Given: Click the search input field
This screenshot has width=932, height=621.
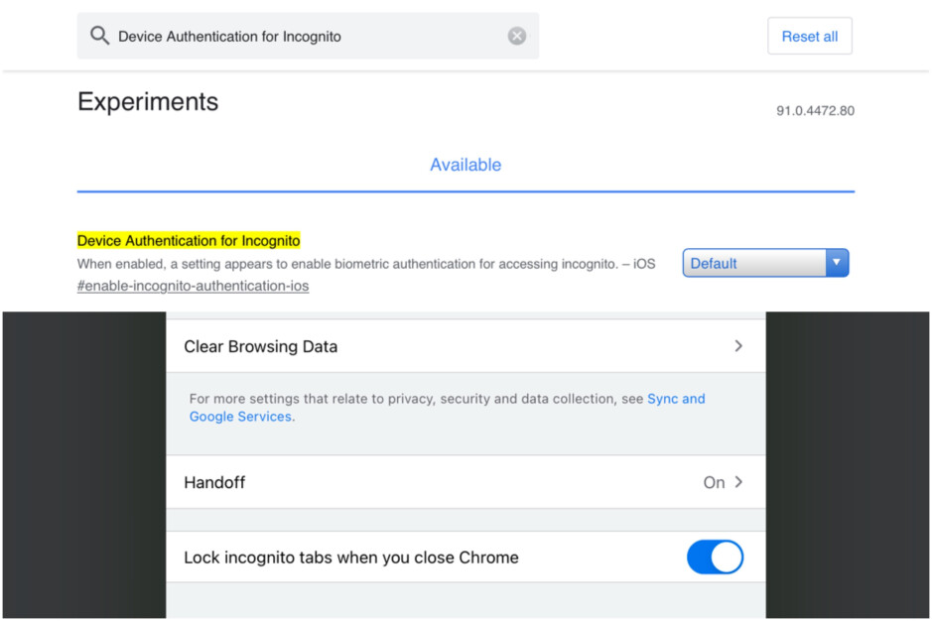Looking at the screenshot, I should click(x=298, y=35).
